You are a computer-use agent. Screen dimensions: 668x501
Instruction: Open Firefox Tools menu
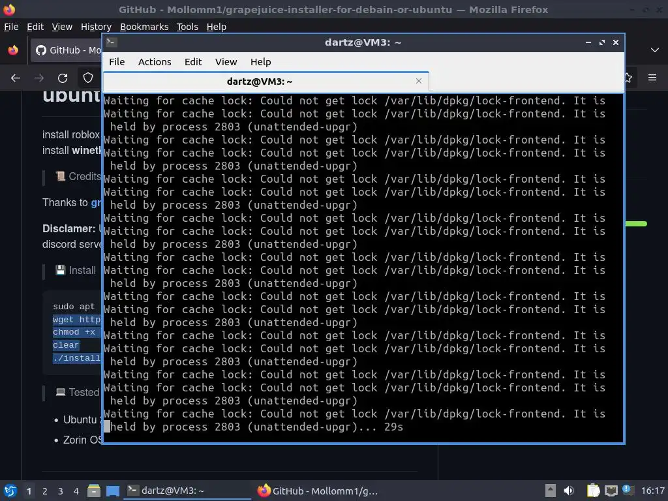coord(187,27)
